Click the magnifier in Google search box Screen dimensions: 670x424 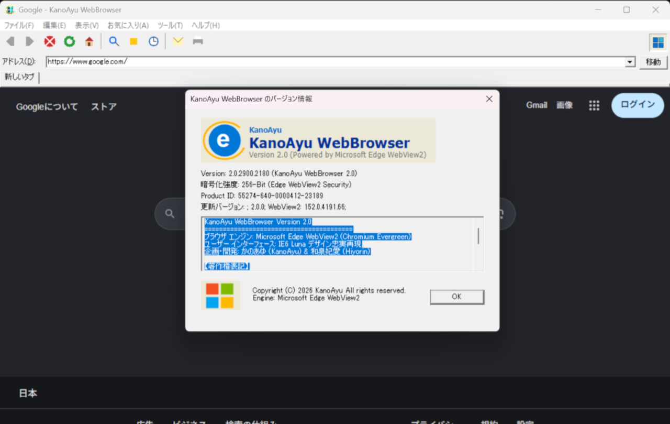[x=170, y=213]
